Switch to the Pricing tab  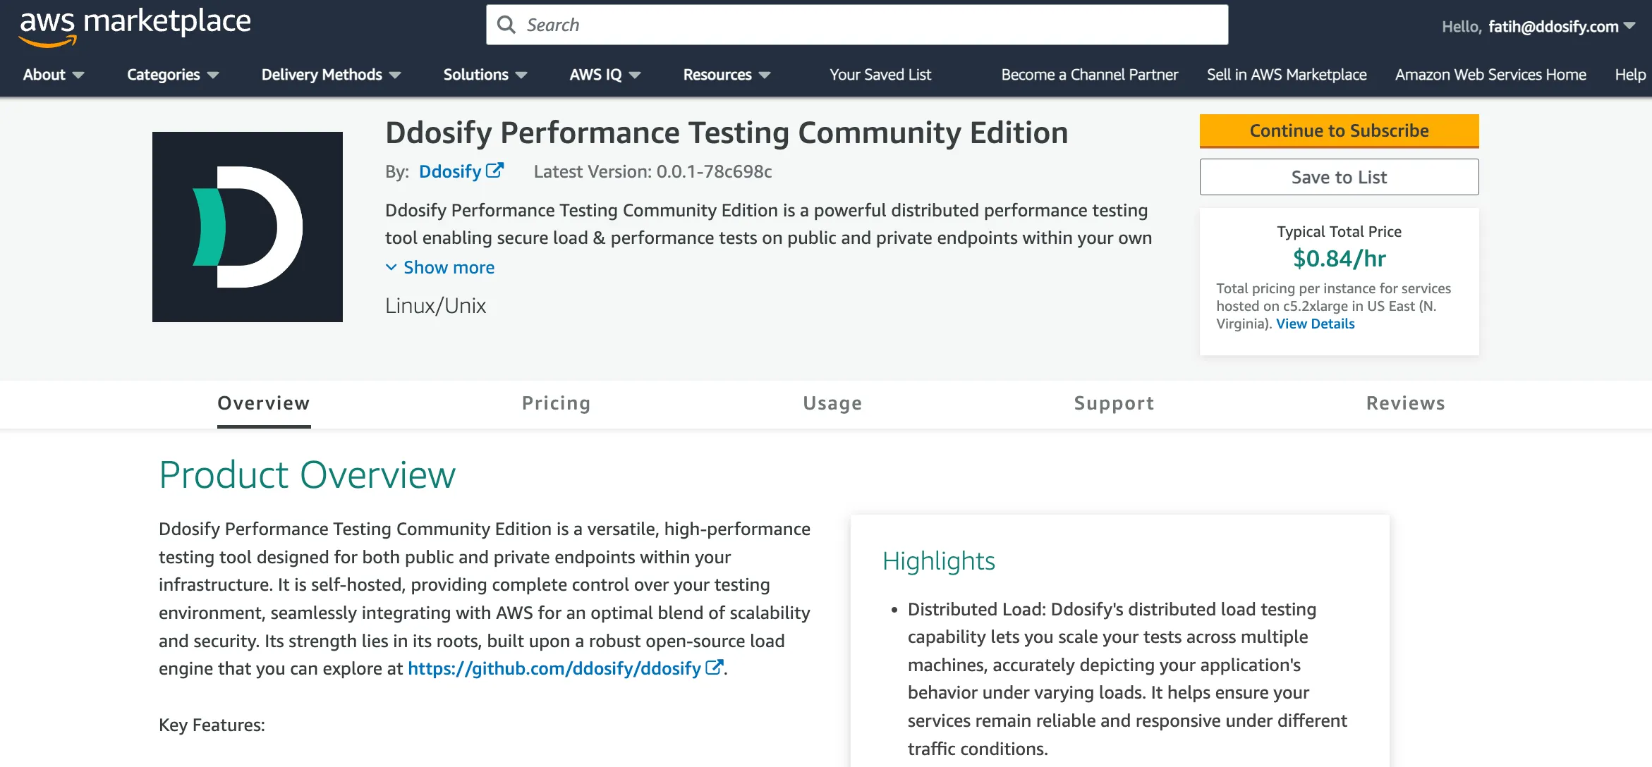coord(556,403)
